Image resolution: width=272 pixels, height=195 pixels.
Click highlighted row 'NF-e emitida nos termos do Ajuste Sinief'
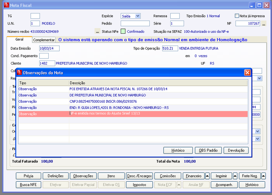[x=133, y=114]
